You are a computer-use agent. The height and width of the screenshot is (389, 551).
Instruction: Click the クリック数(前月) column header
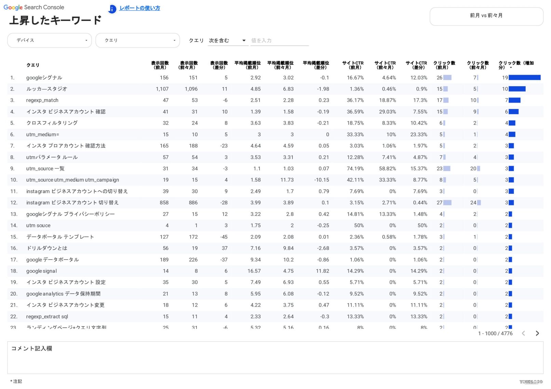(x=444, y=65)
